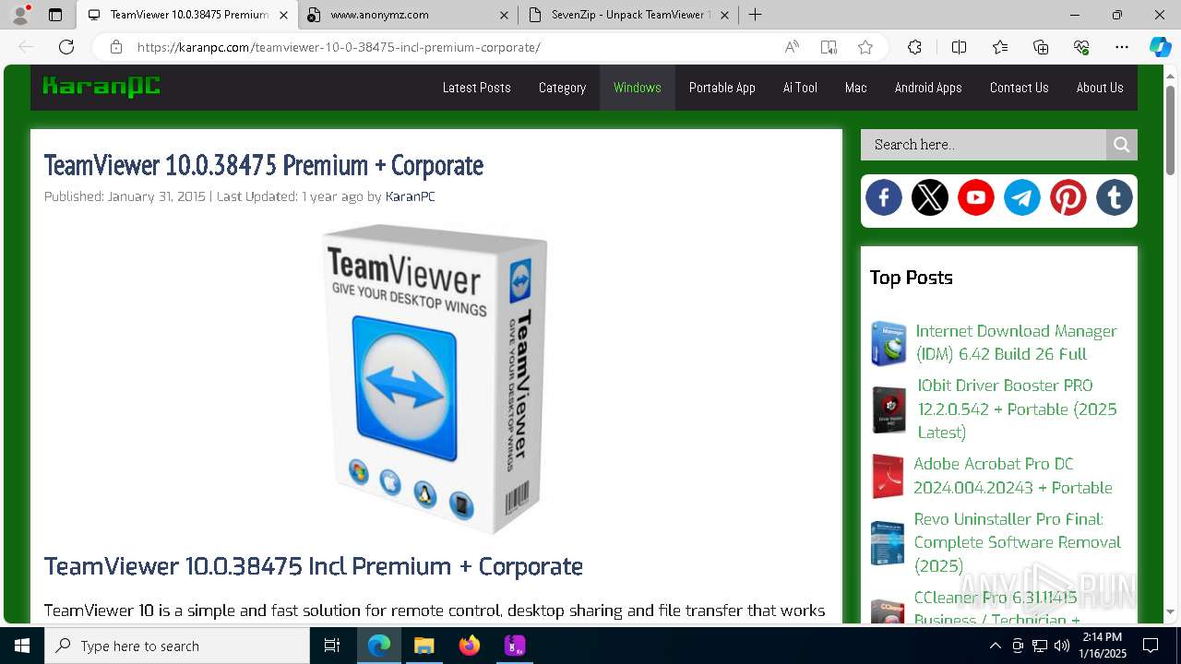
Task: Select the Windows menu item
Action: [x=638, y=88]
